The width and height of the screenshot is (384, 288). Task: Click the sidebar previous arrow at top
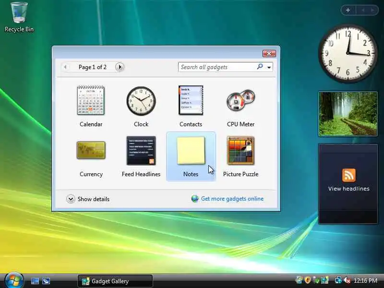click(x=363, y=10)
